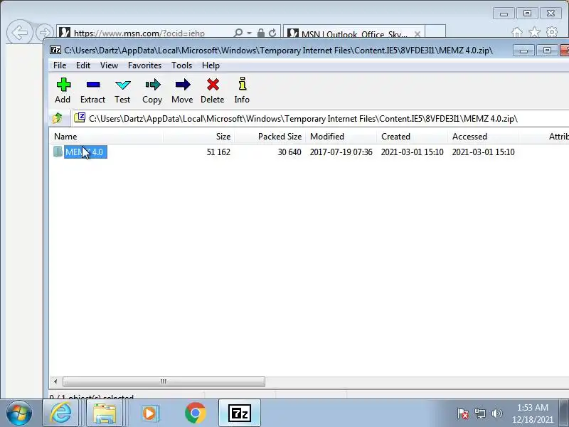Click modified date 2017-07-19 07:36
Image resolution: width=569 pixels, height=427 pixels.
341,152
